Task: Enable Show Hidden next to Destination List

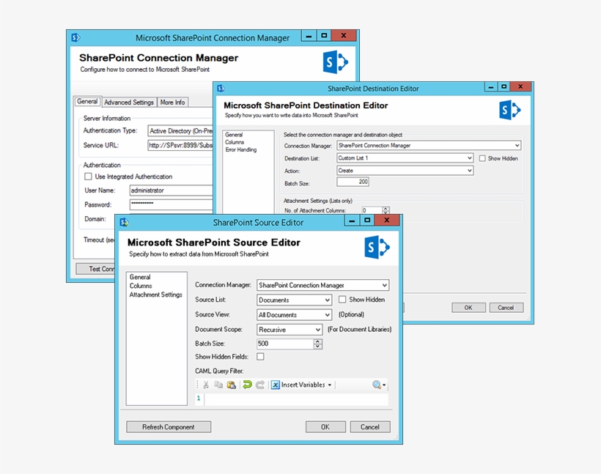Action: (x=484, y=158)
